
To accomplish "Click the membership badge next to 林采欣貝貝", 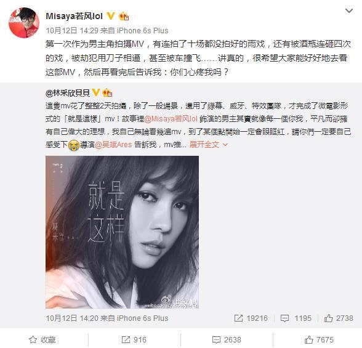I will coord(107,92).
